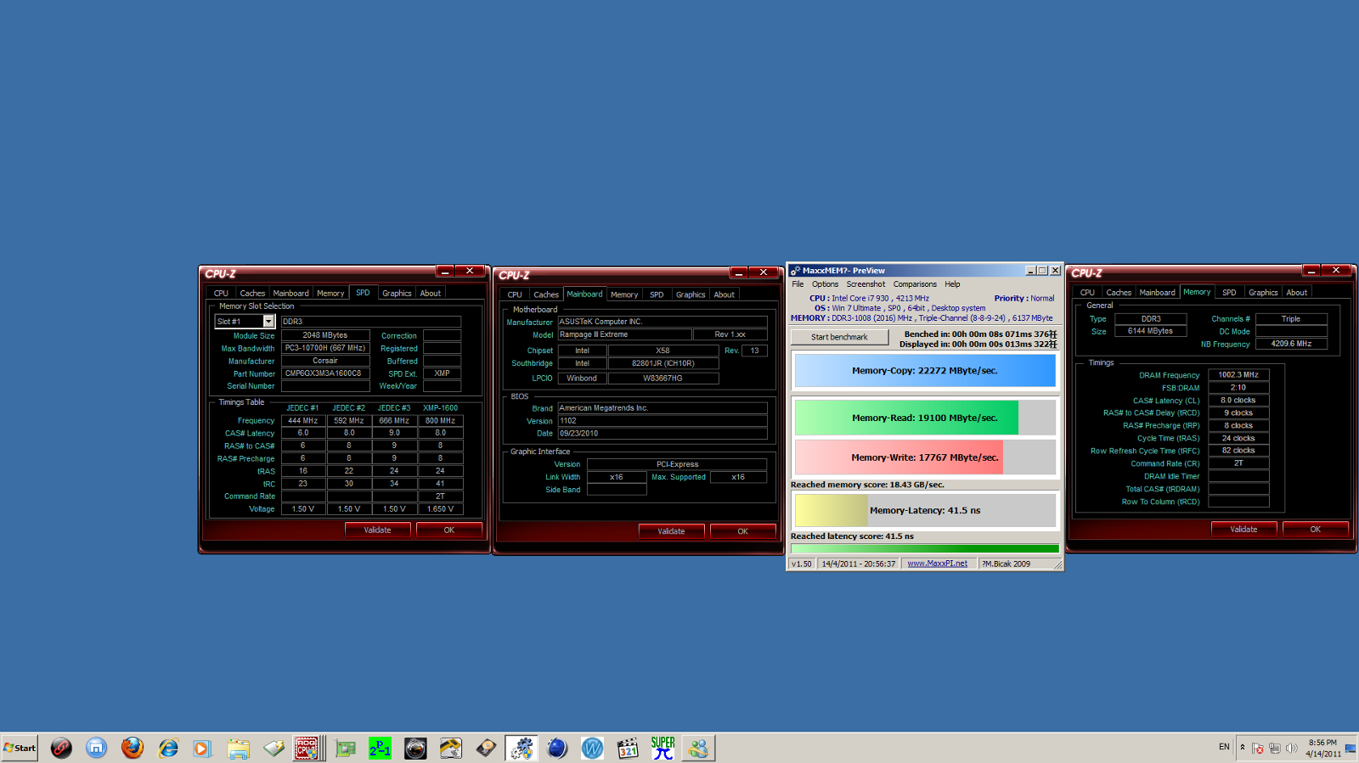Click the Memory-Read result bar
Screen dimensions: 1359x763
click(x=925, y=418)
